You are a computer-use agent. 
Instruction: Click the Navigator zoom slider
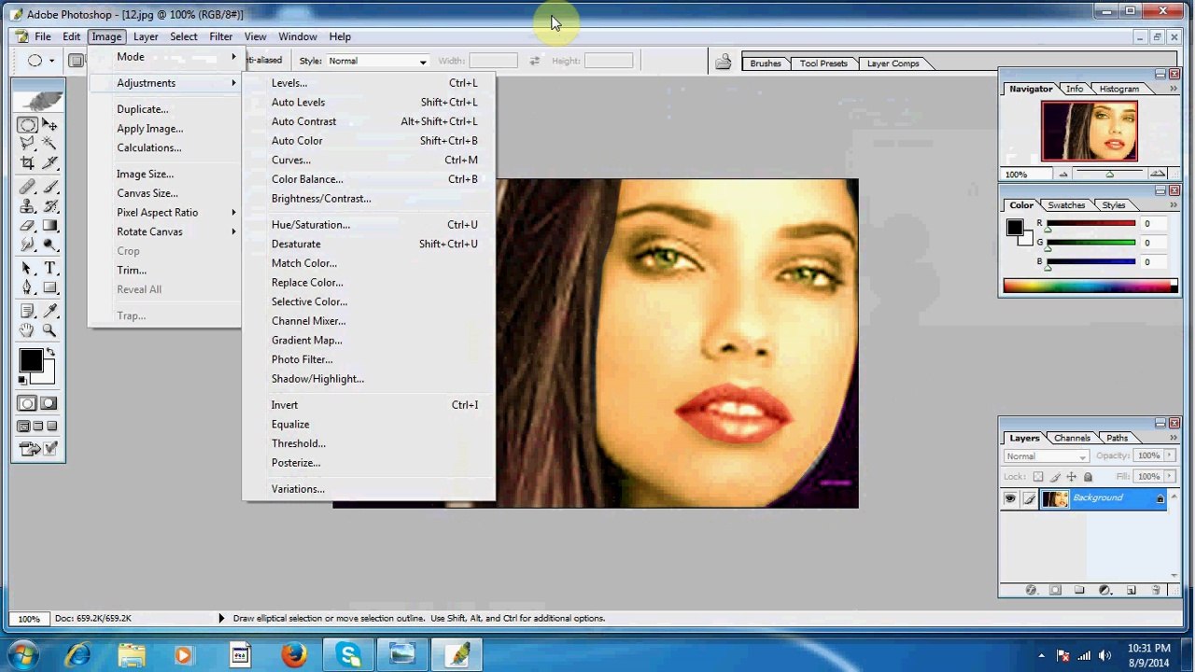pos(1110,175)
